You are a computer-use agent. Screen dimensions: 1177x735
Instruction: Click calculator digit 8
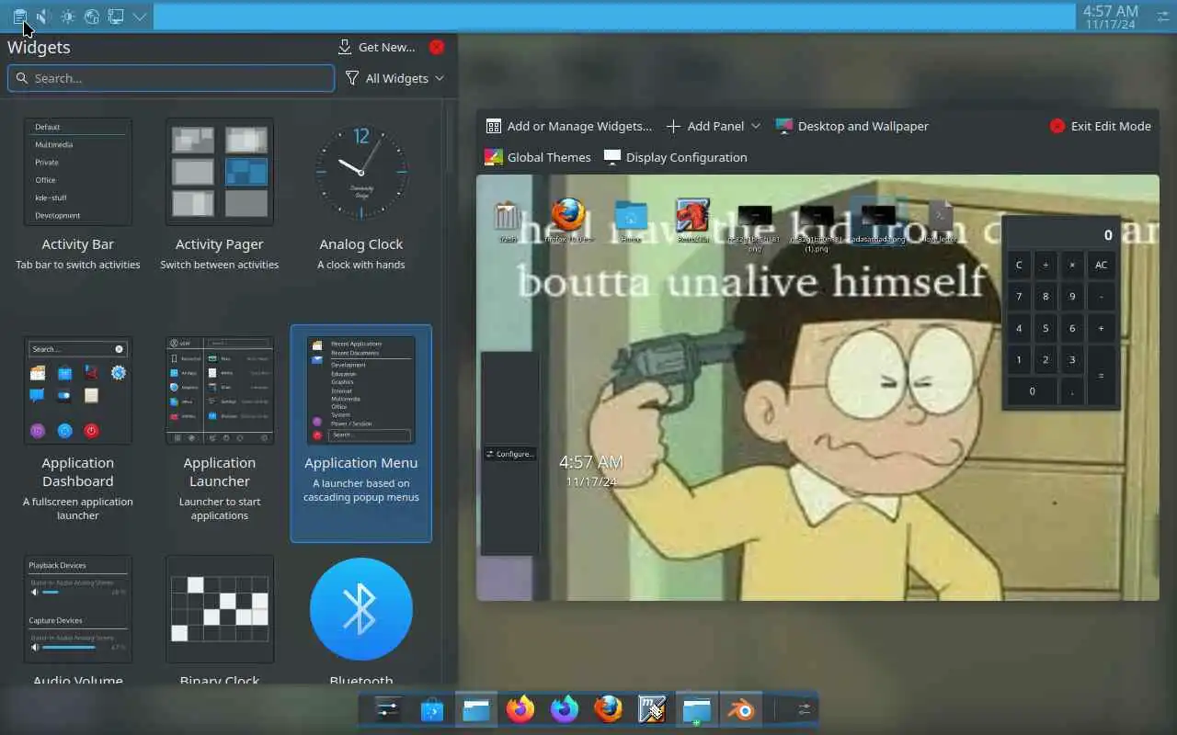[1046, 297]
